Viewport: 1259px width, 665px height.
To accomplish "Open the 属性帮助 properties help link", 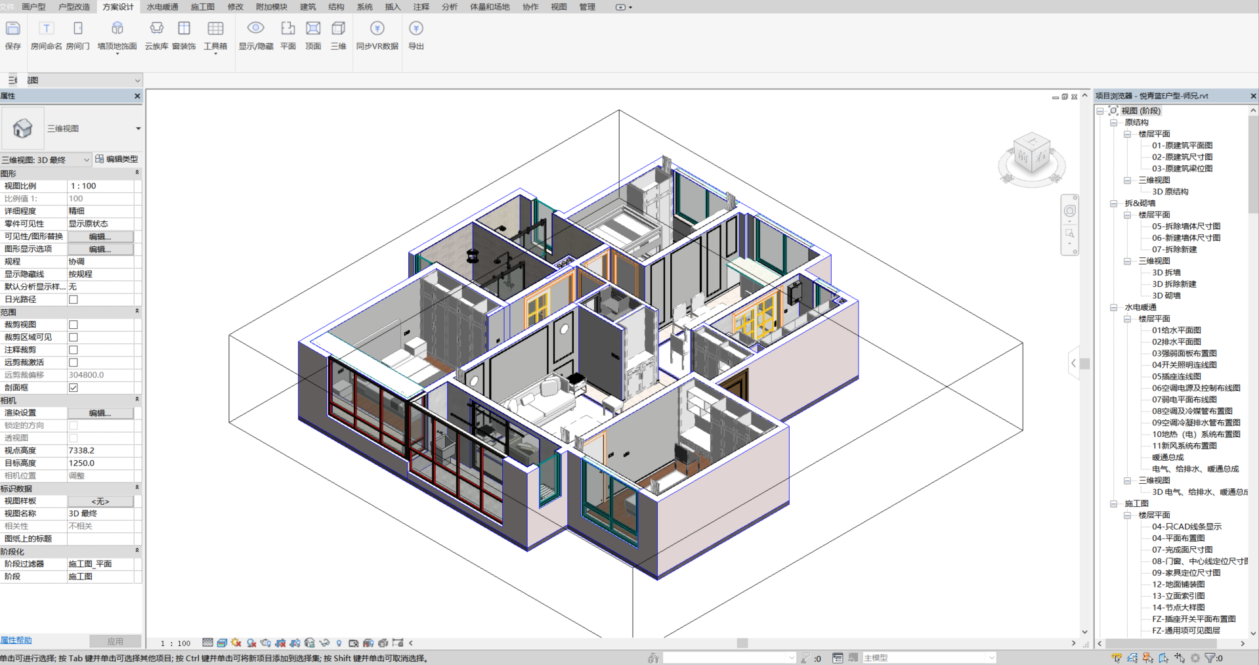I will tap(16, 640).
